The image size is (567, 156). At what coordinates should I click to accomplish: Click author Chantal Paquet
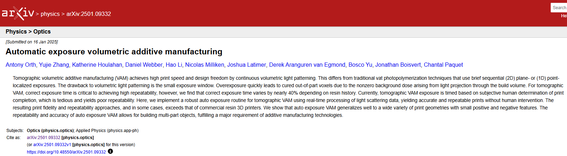tap(443, 65)
